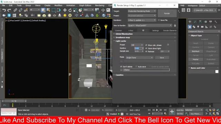
Task: Click the Select and Place tool
Action: 80,10
